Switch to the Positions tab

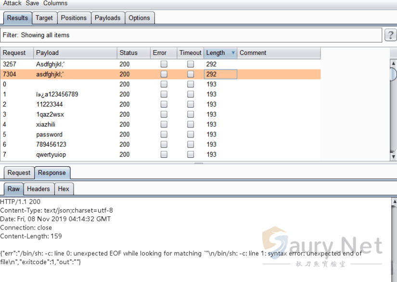74,18
